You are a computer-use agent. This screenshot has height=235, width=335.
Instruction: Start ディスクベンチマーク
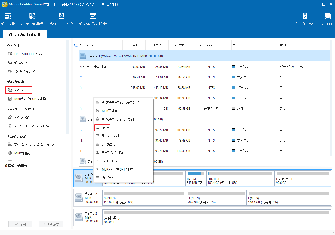(61, 18)
